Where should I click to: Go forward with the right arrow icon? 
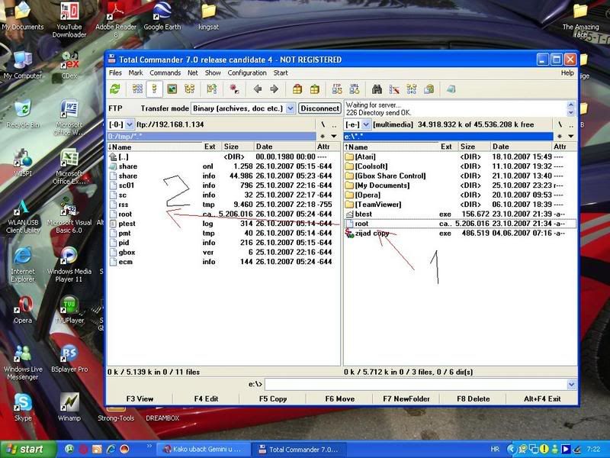[x=274, y=89]
